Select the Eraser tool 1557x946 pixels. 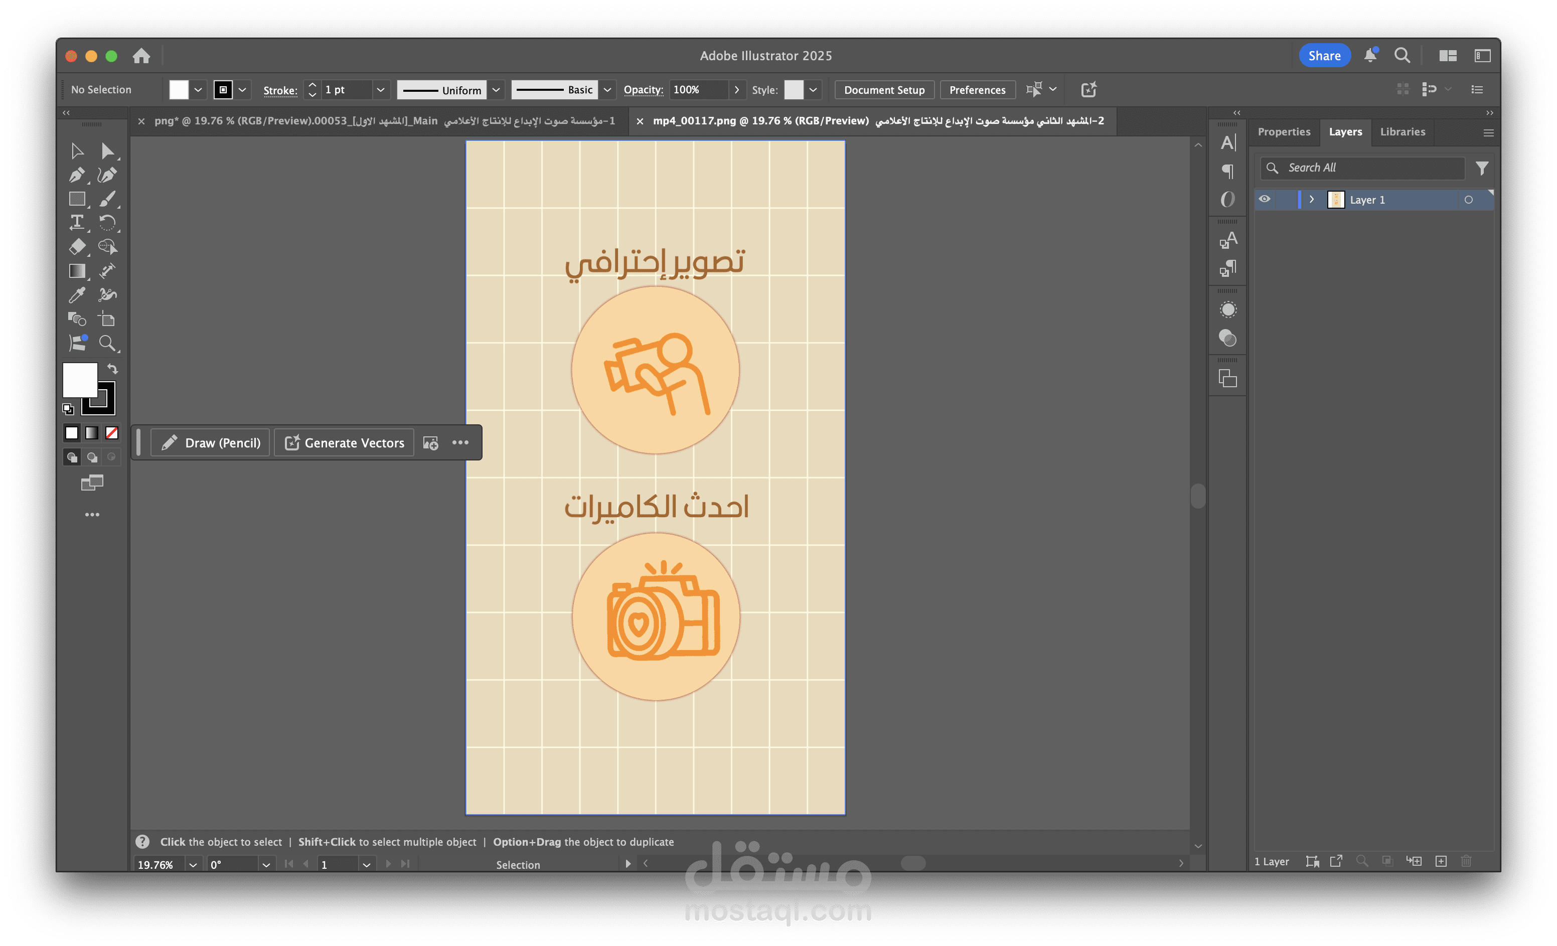77,246
